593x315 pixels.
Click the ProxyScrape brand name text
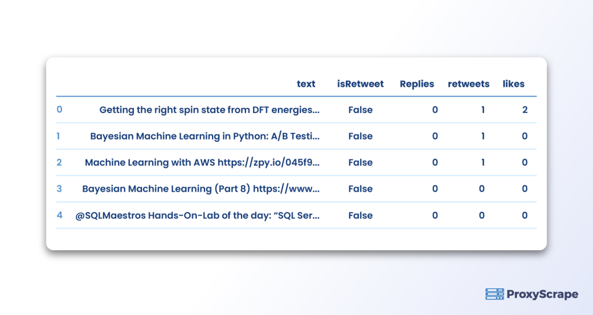click(542, 294)
